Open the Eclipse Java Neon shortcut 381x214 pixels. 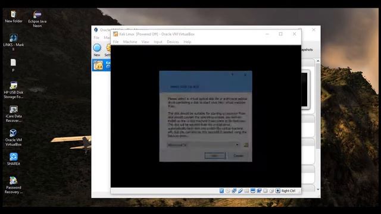coord(37,19)
